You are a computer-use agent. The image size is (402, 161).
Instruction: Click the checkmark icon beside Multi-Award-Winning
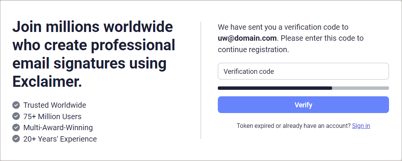pyautogui.click(x=16, y=128)
